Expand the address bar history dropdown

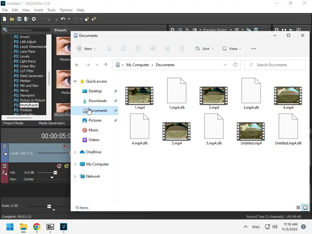(x=225, y=65)
